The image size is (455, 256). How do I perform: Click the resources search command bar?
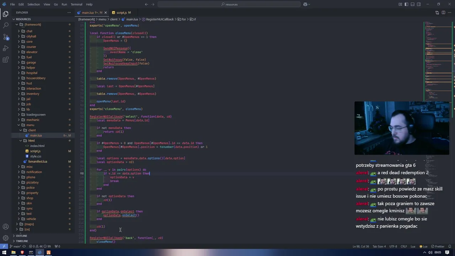coord(229,4)
